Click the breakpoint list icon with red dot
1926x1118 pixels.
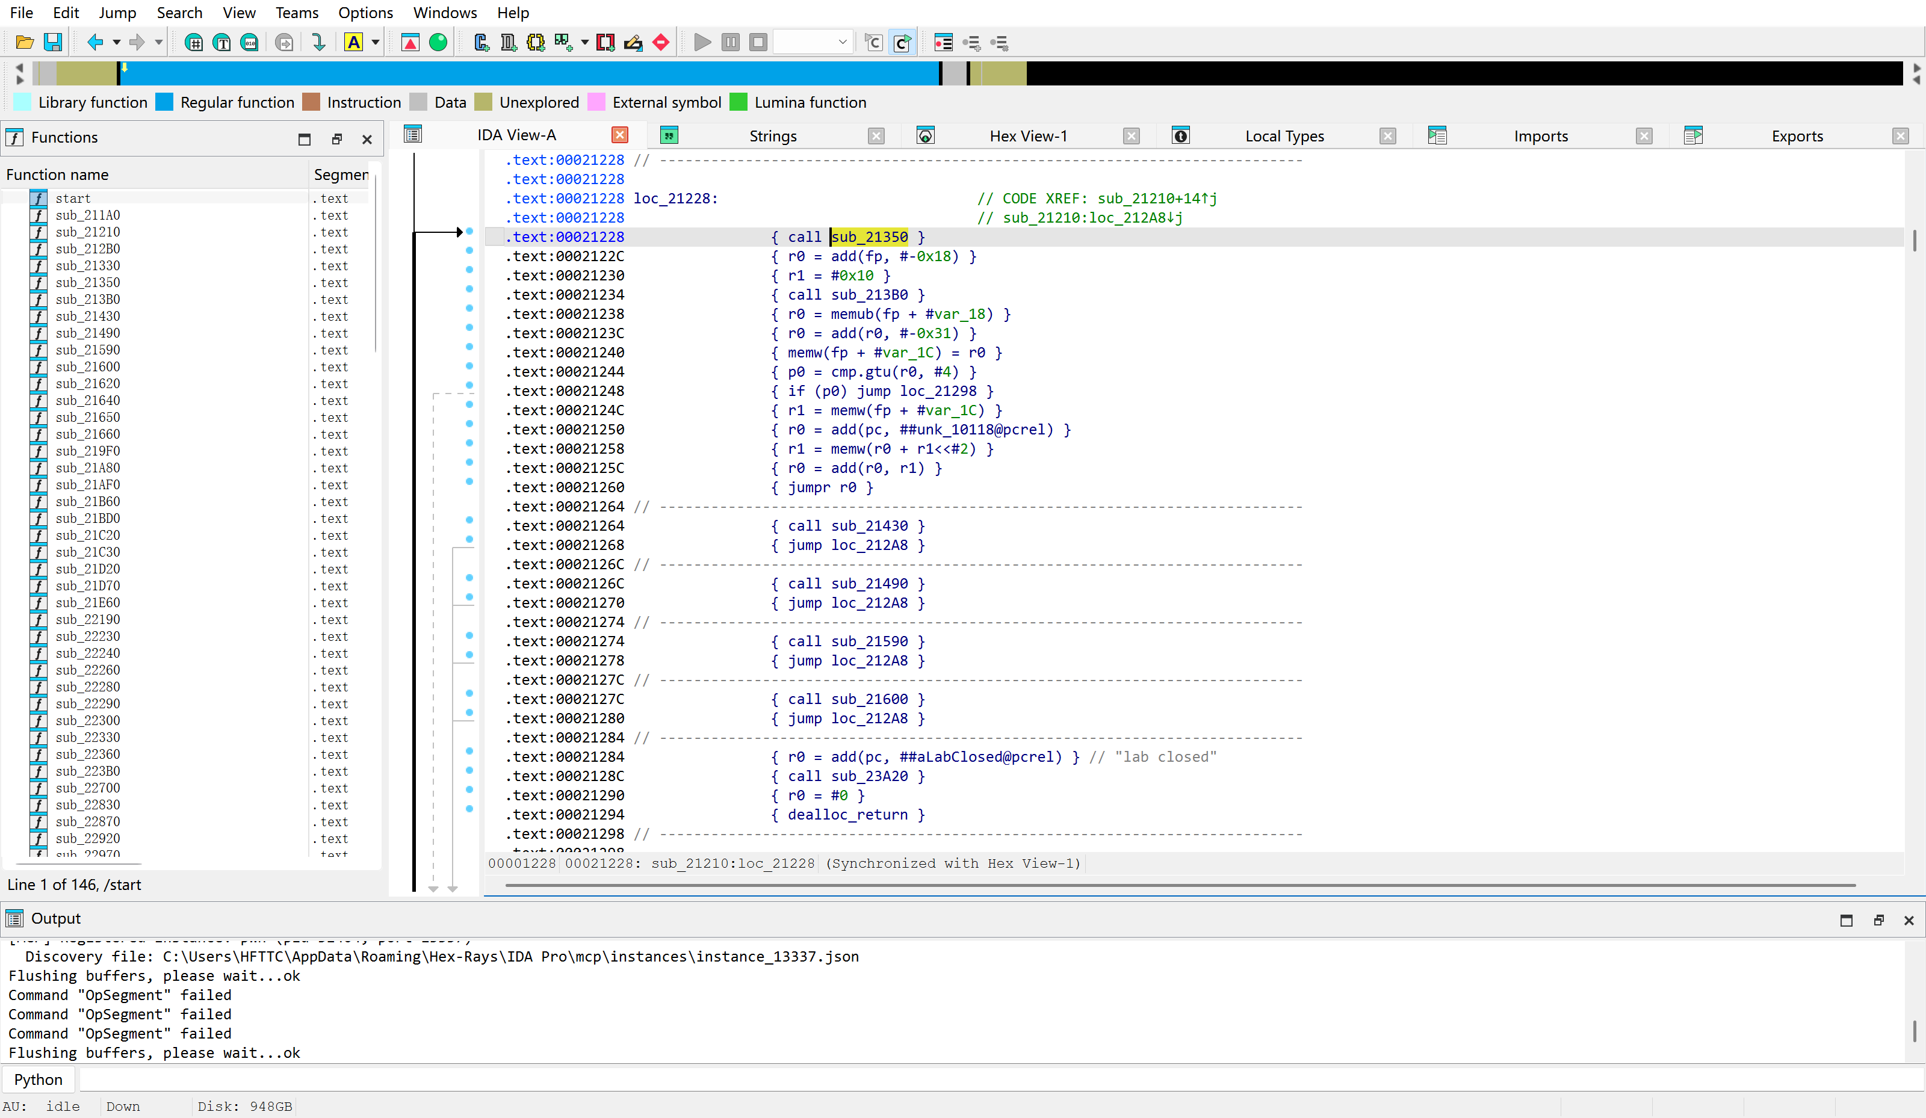click(944, 43)
